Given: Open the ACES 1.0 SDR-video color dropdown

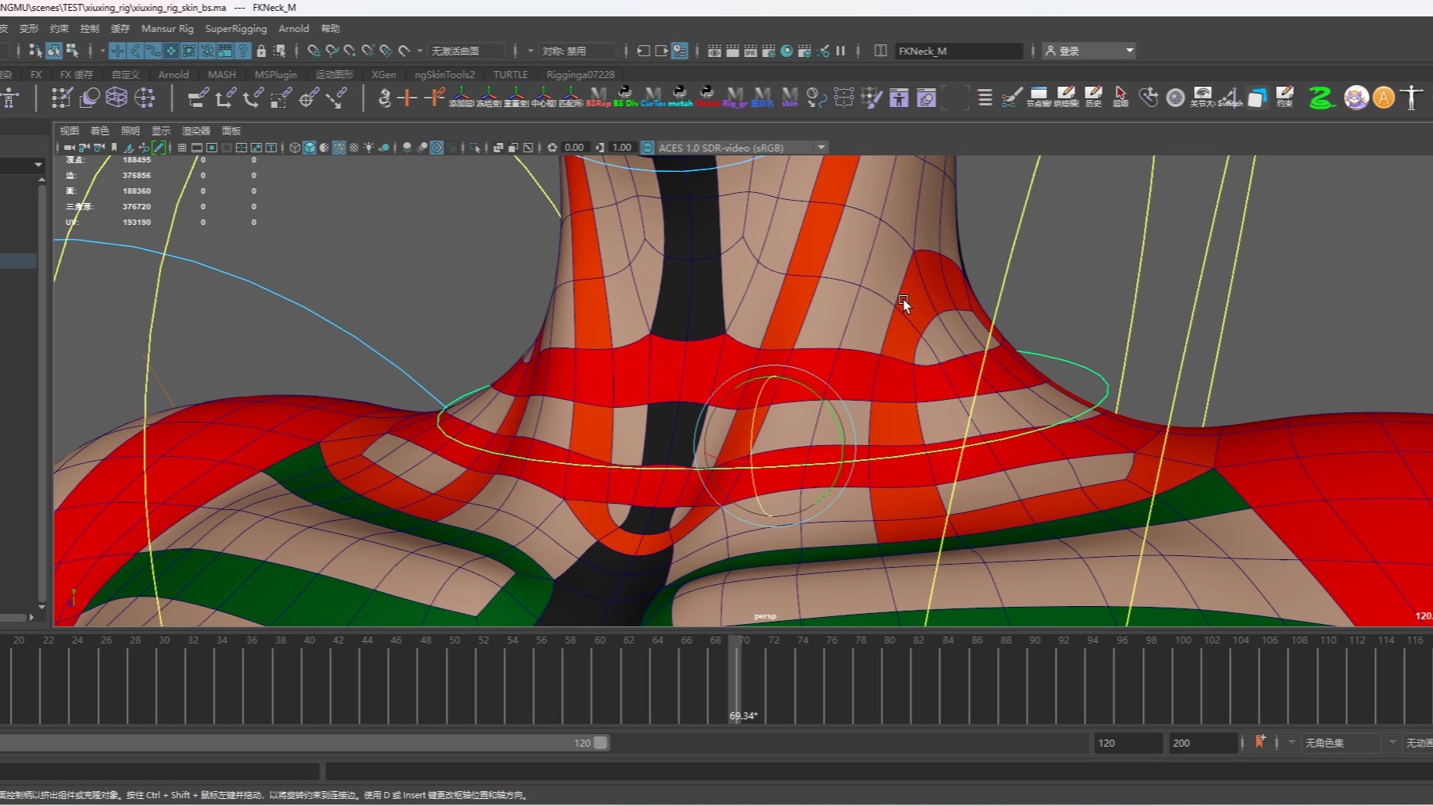Looking at the screenshot, I should click(x=821, y=148).
